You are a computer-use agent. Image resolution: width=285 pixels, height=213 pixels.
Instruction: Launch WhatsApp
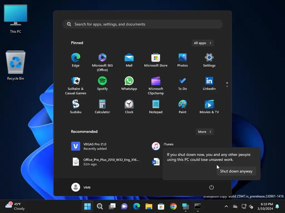coord(129,83)
